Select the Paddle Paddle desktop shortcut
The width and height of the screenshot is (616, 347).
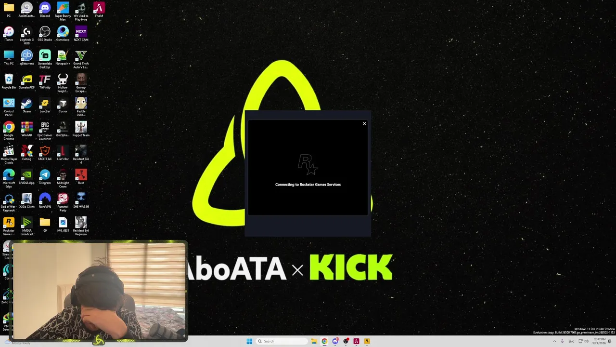coord(81,107)
